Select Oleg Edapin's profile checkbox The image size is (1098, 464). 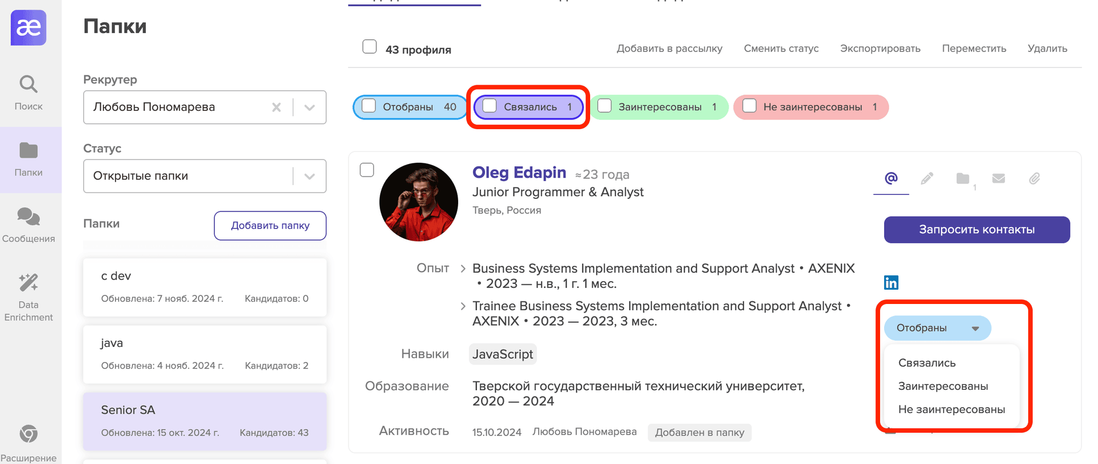point(367,170)
